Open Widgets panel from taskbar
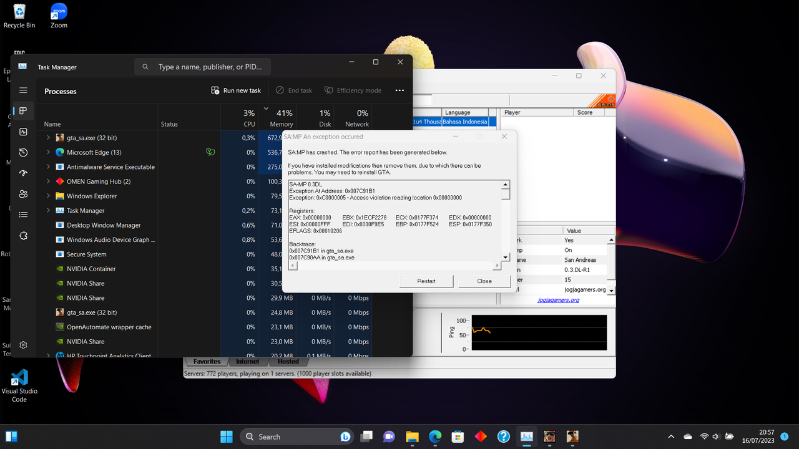The image size is (799, 449). click(x=11, y=437)
